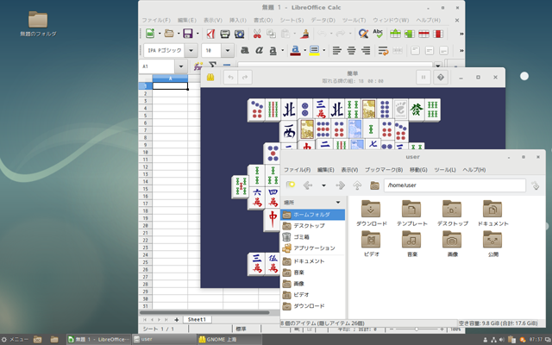Add a new sheet with plus button
Screen dimensions: 552x345
pos(176,320)
